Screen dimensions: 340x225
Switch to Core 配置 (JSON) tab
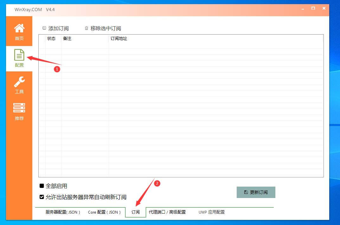coord(104,212)
